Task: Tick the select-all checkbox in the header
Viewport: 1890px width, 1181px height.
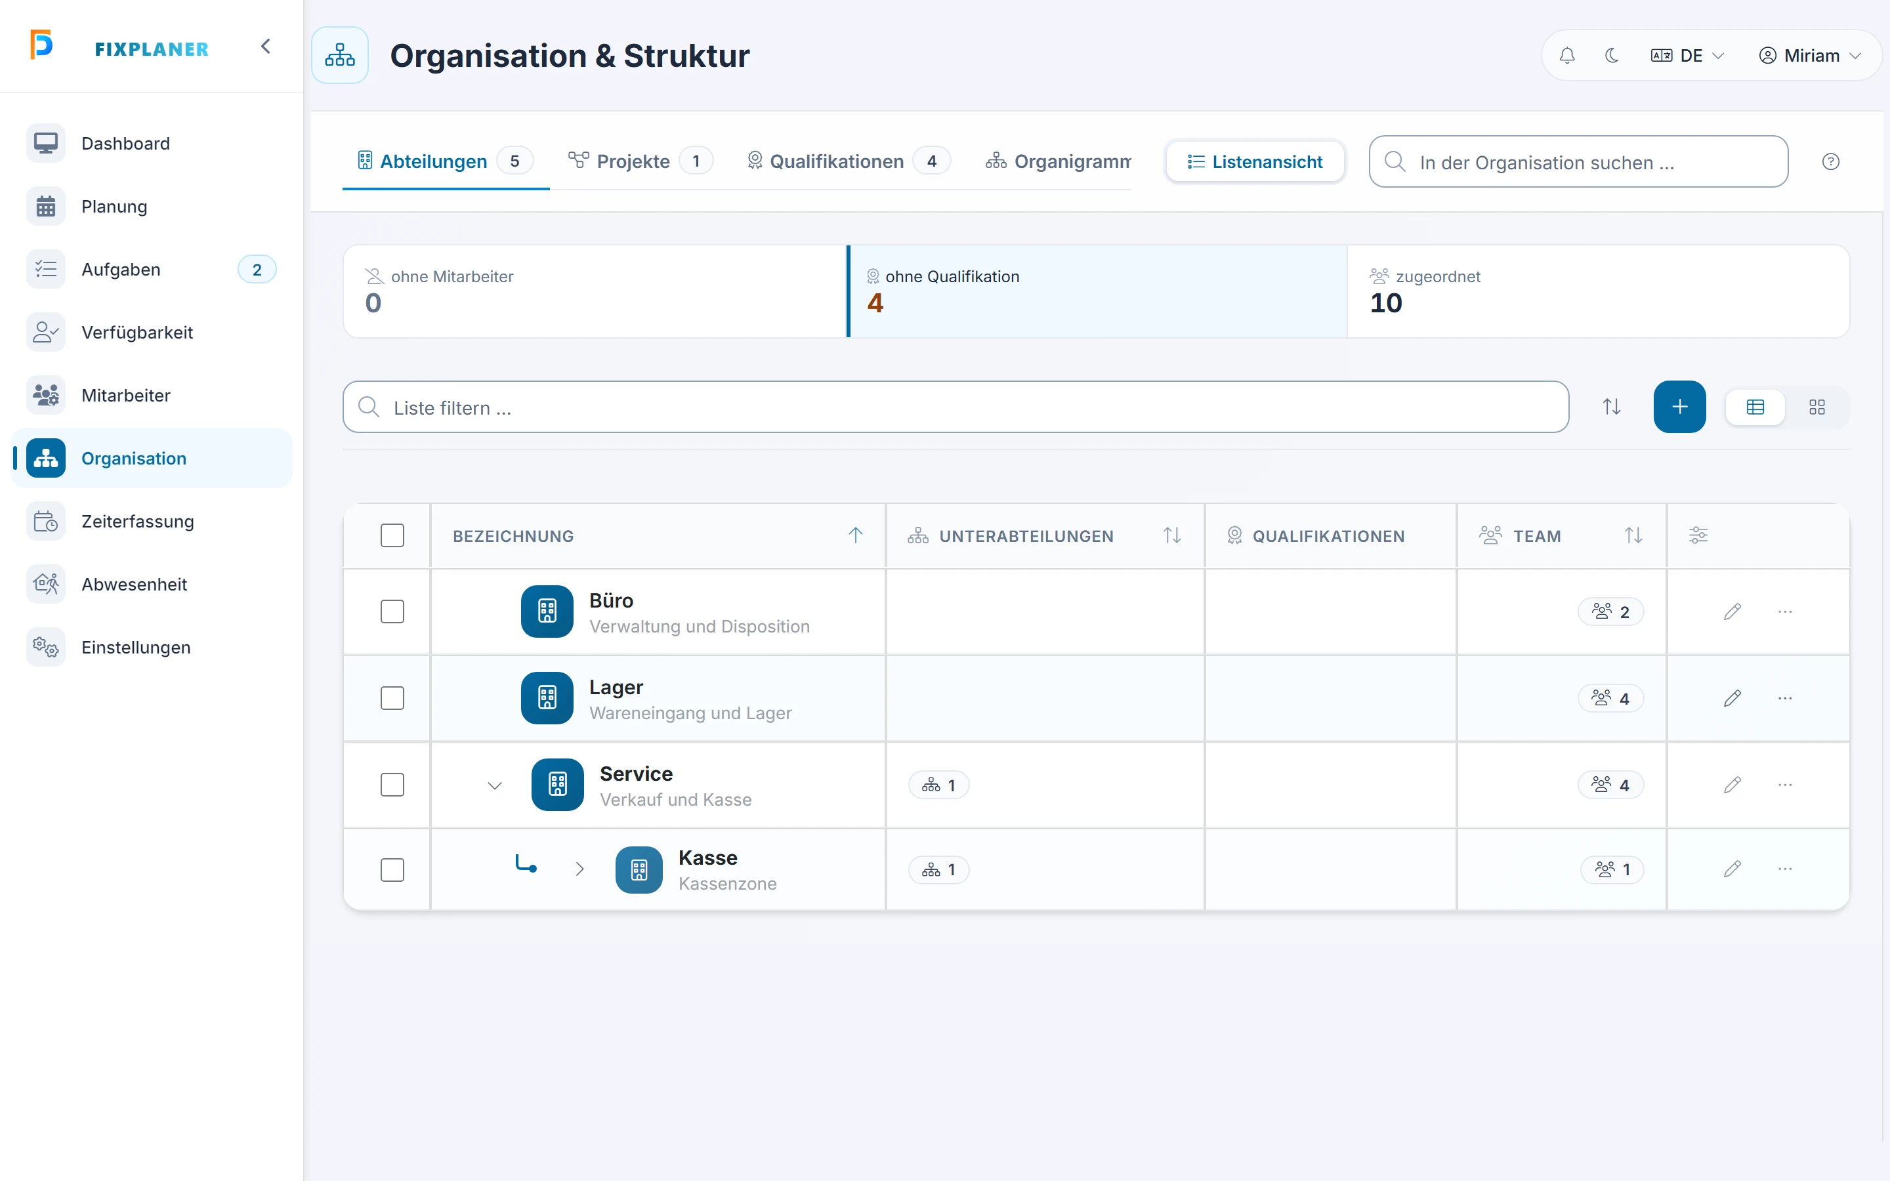Action: 392,536
